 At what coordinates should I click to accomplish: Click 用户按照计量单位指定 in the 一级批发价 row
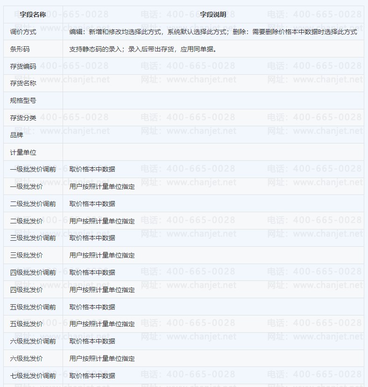click(102, 186)
